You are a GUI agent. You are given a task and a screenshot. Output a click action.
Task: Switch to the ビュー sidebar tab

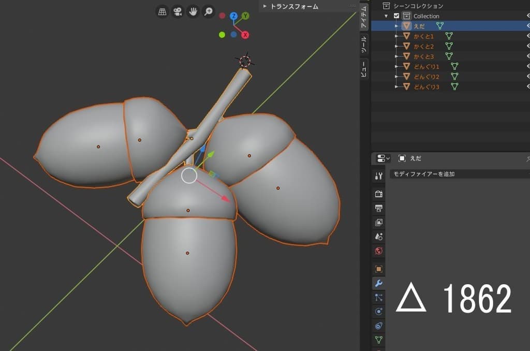(364, 69)
